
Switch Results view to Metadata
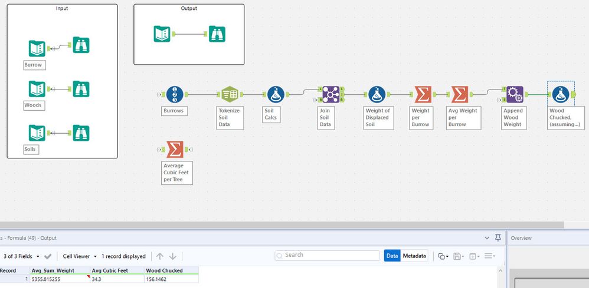tap(414, 256)
